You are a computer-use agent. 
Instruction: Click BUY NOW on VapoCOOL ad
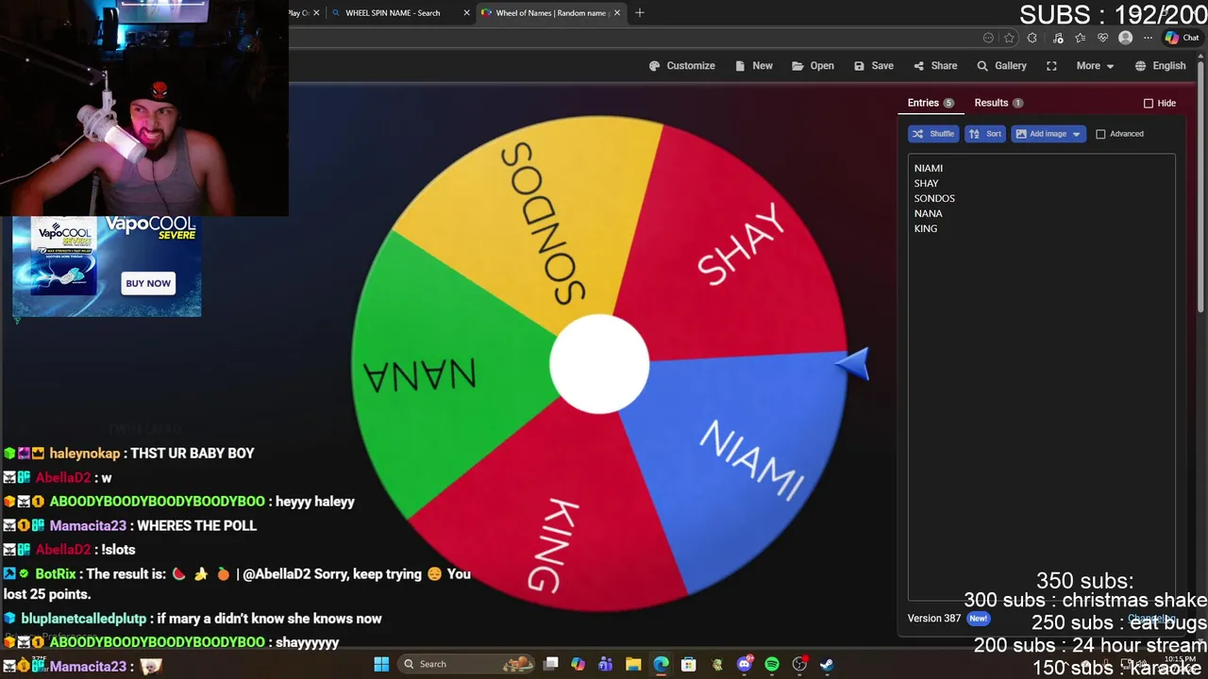[148, 283]
